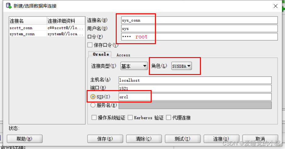Focus the 端口 field with 1521
285x149 pixels.
coord(195,89)
